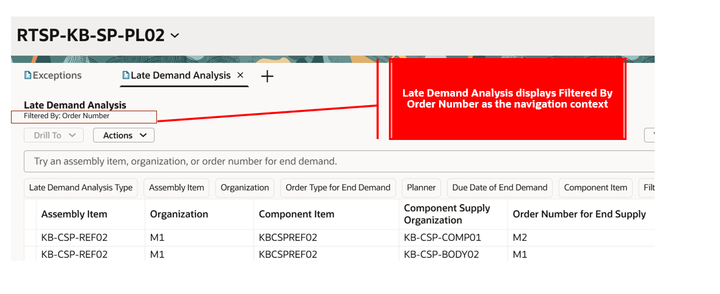The height and width of the screenshot is (294, 720).
Task: Open the Organization filter chip
Action: 245,188
